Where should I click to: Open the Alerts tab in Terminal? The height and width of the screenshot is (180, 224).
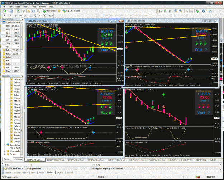click(x=41, y=172)
